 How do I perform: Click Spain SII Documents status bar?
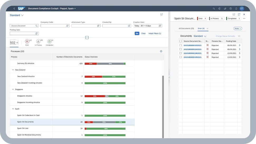pos(105,122)
